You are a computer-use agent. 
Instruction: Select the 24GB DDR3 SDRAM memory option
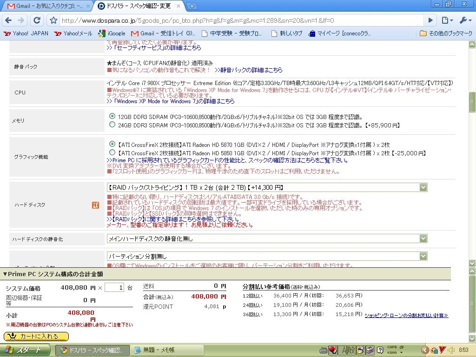pos(112,125)
